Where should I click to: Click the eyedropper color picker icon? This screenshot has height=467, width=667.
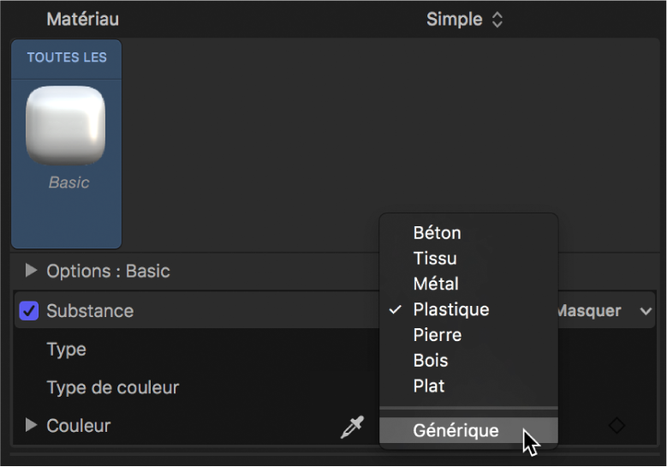tap(352, 428)
